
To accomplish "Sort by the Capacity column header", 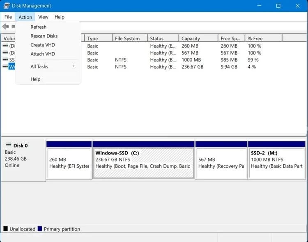I will tap(191, 39).
